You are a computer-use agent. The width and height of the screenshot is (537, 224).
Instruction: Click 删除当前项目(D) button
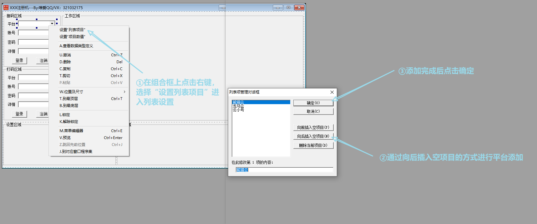[313, 145]
